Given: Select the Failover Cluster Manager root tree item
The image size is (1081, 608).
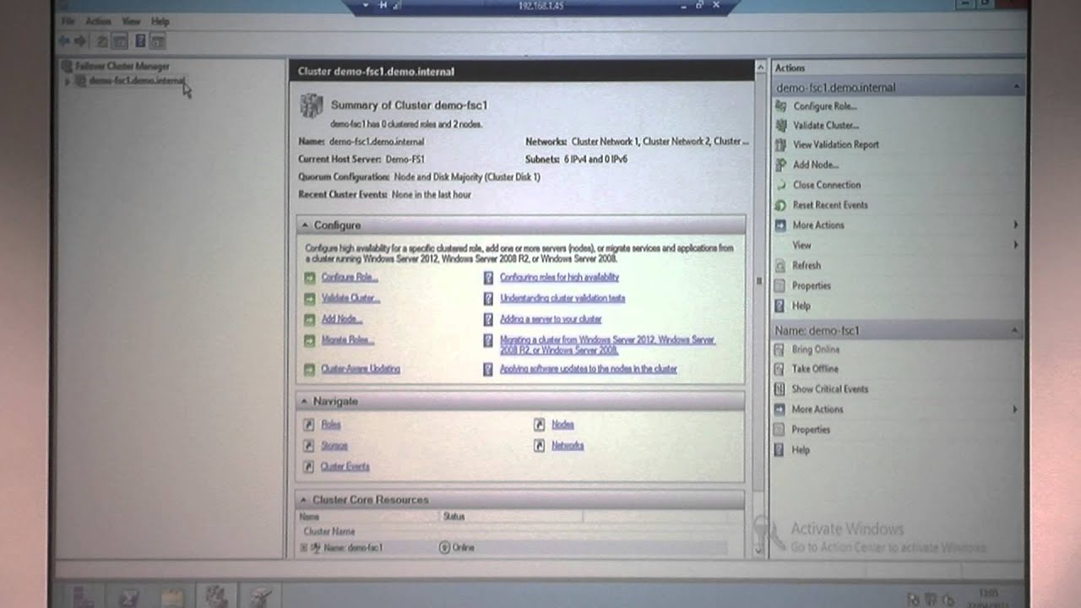Looking at the screenshot, I should point(122,66).
